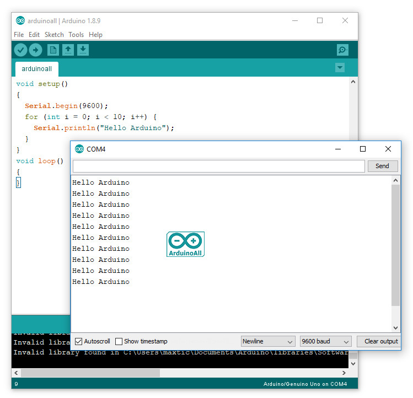Save the sketch with the Save icon

[x=83, y=50]
